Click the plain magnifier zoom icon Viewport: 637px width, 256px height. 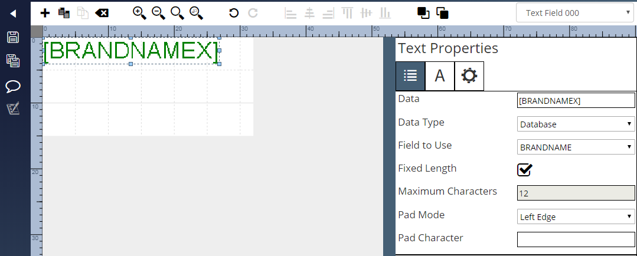(x=178, y=13)
